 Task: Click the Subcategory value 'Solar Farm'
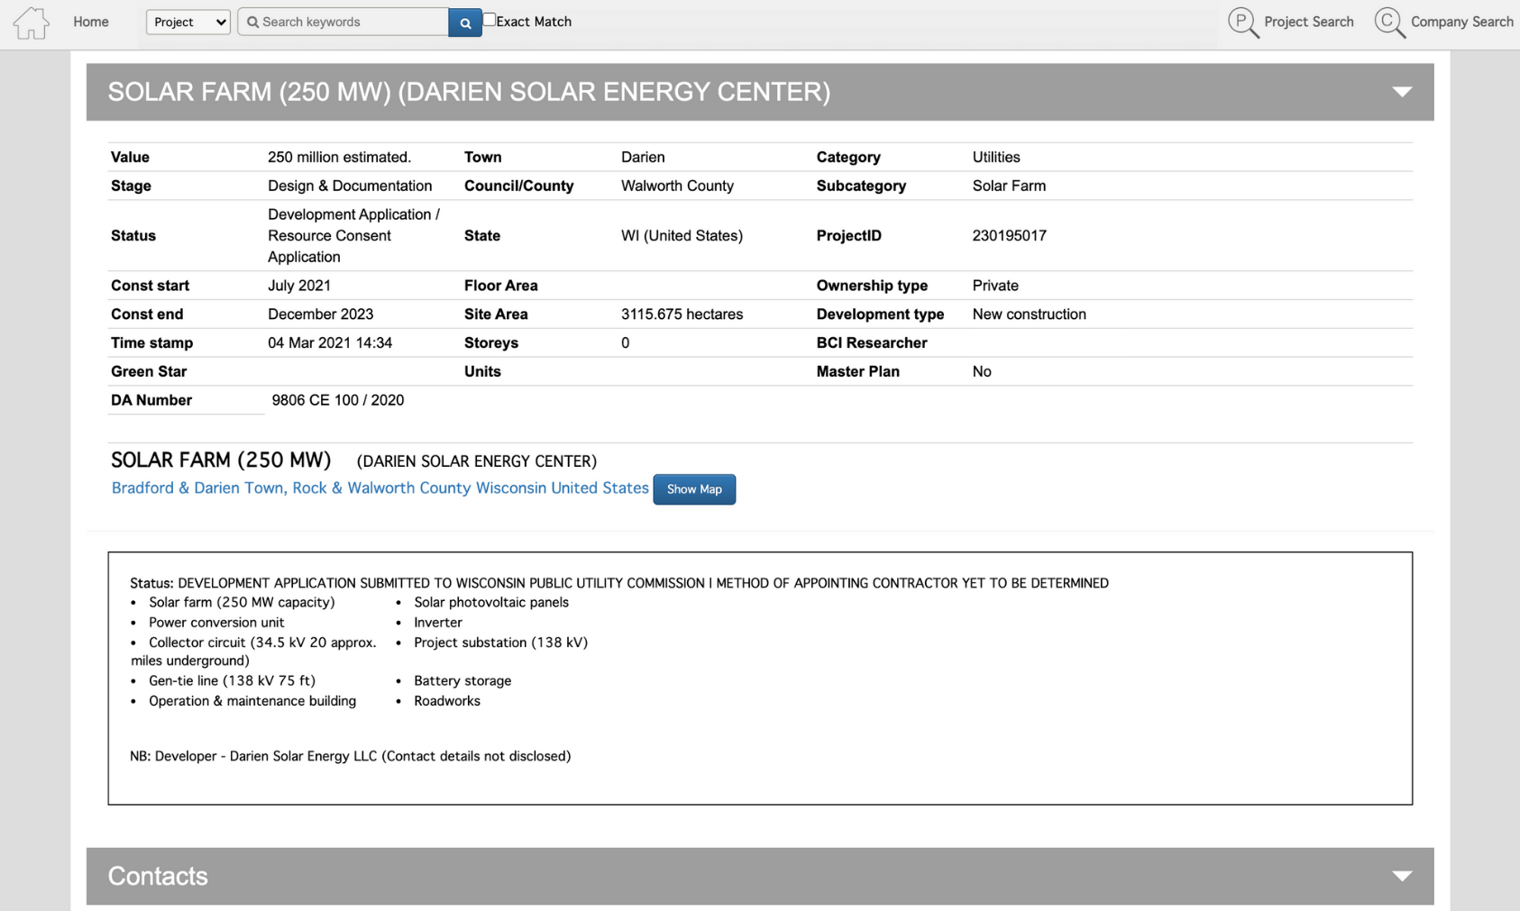pos(1009,186)
